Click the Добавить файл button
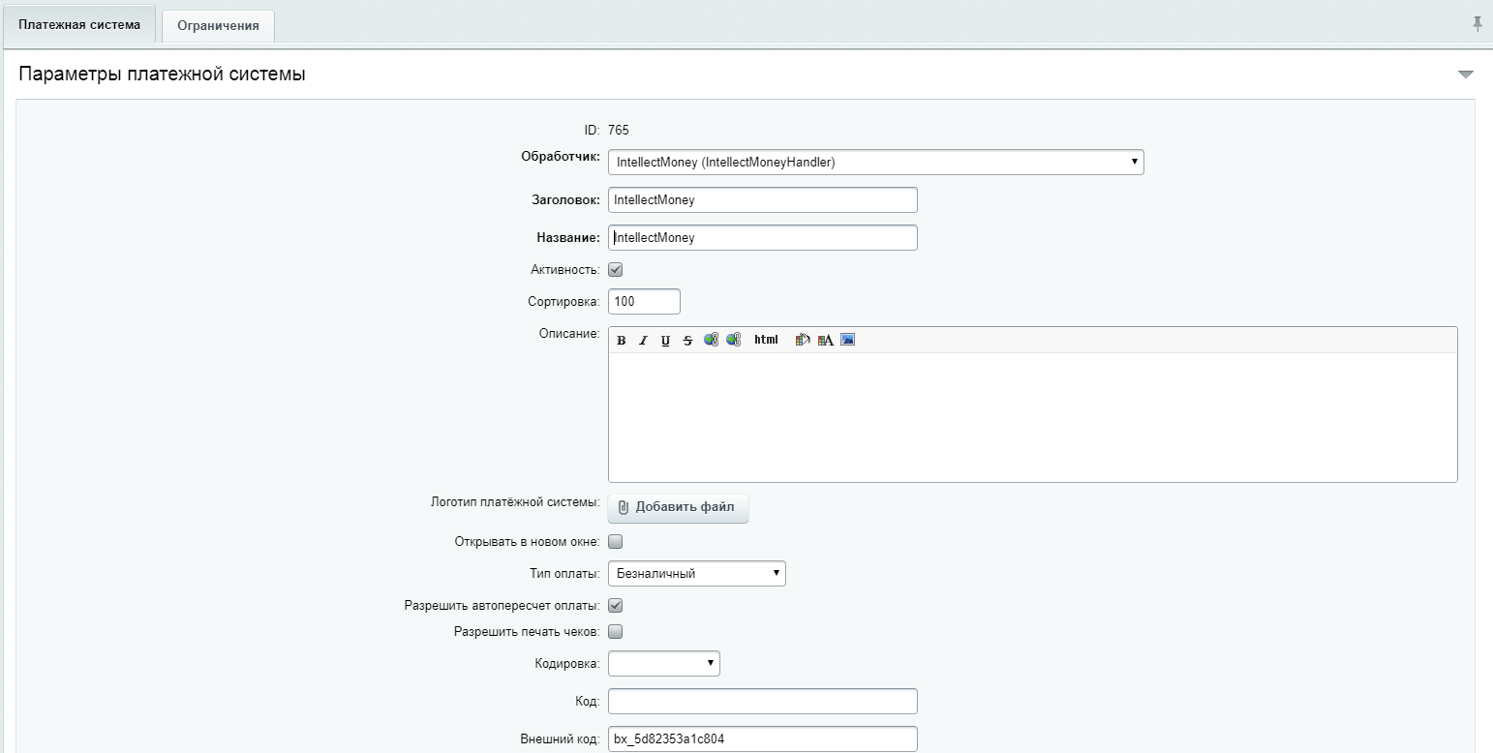The width and height of the screenshot is (1493, 753). pyautogui.click(x=678, y=507)
